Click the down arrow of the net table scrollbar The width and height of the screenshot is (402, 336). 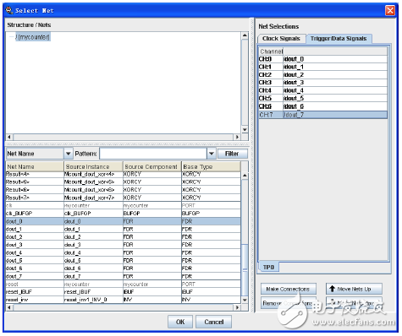point(245,300)
